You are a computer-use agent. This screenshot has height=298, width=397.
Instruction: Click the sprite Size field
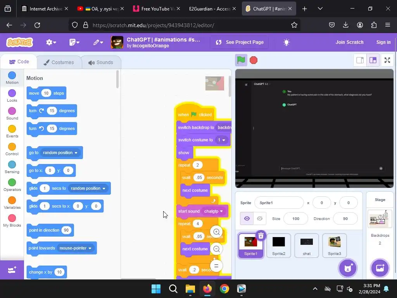point(296,219)
